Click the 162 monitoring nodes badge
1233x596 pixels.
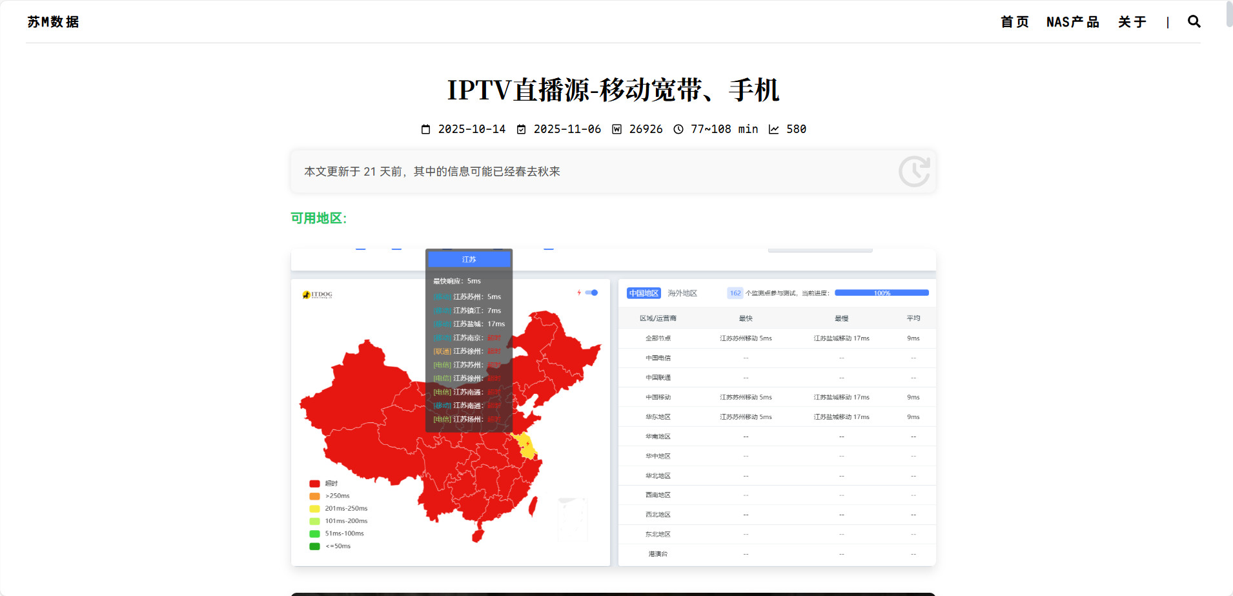pos(735,293)
